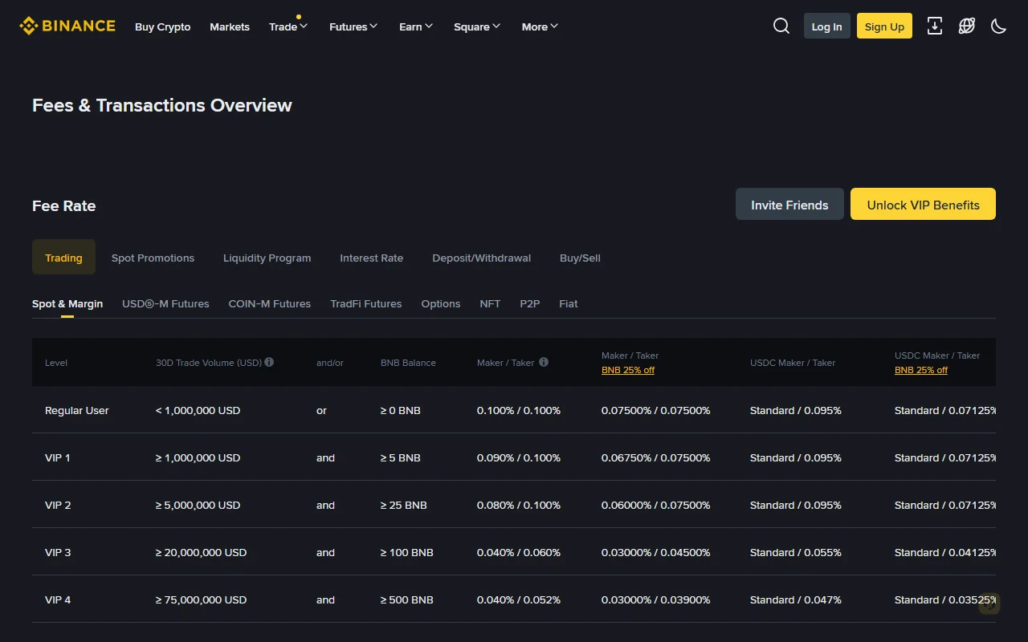Open Buy Crypto in navigation
The height and width of the screenshot is (642, 1028).
[163, 26]
